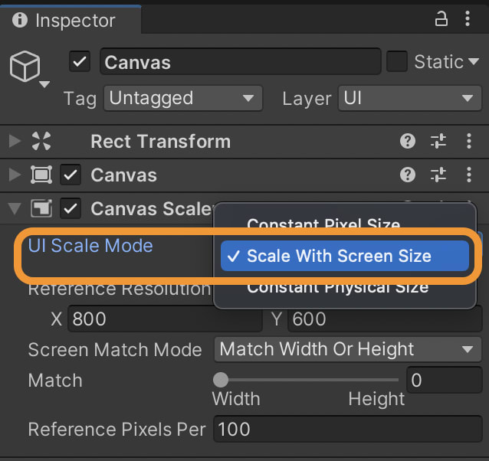Open the Tag dropdown showing Untagged

coord(183,98)
